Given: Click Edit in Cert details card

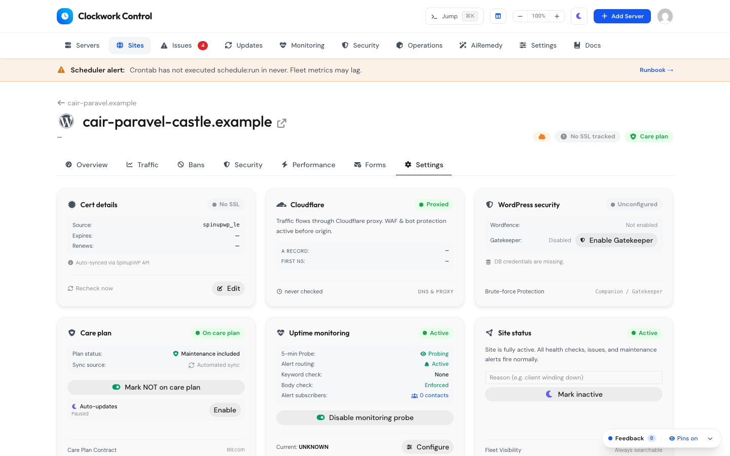Looking at the screenshot, I should coord(228,288).
